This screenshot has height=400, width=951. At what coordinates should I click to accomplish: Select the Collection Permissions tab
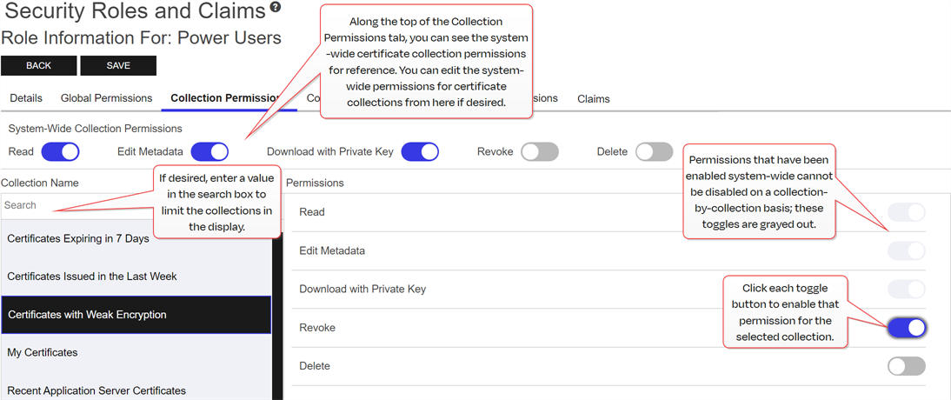pos(226,98)
